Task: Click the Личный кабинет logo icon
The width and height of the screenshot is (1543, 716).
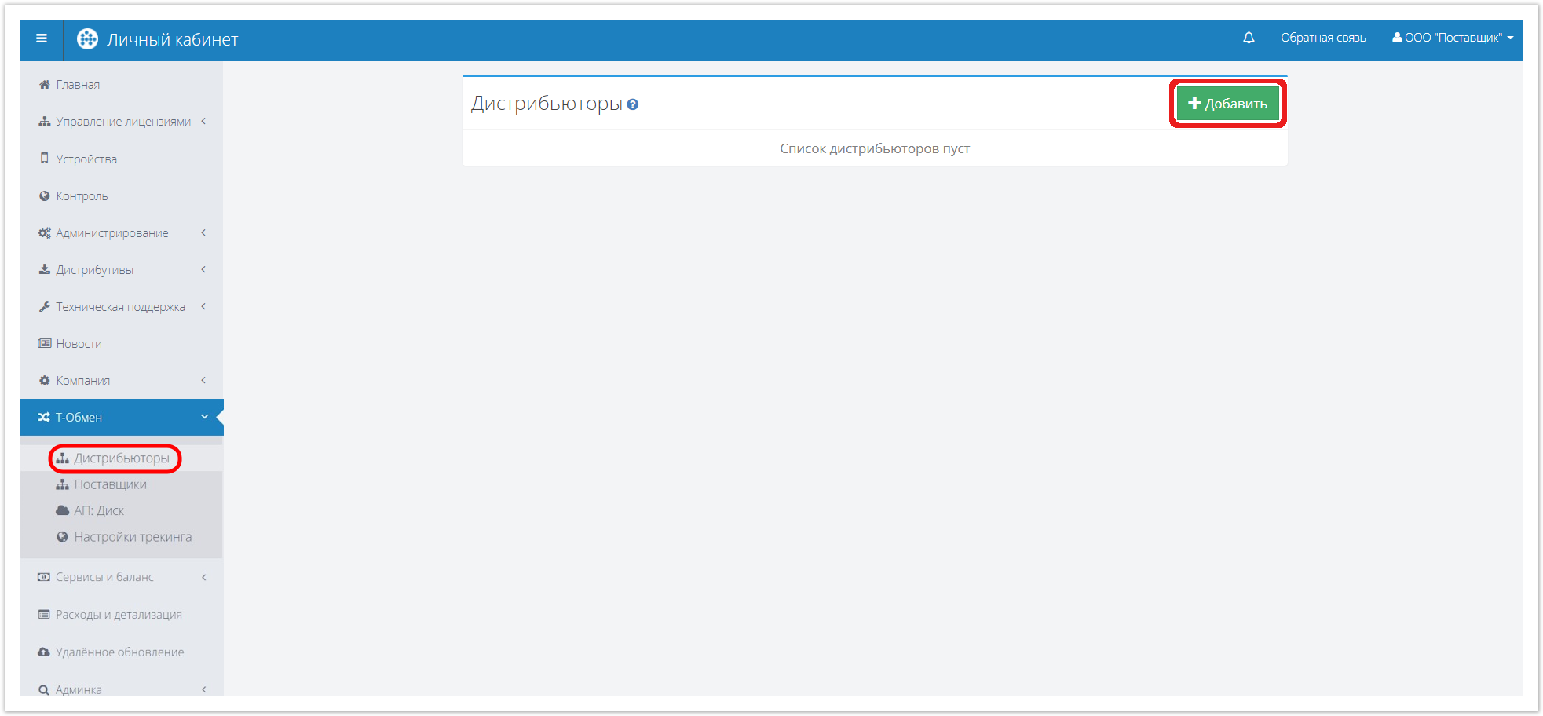Action: 87,39
